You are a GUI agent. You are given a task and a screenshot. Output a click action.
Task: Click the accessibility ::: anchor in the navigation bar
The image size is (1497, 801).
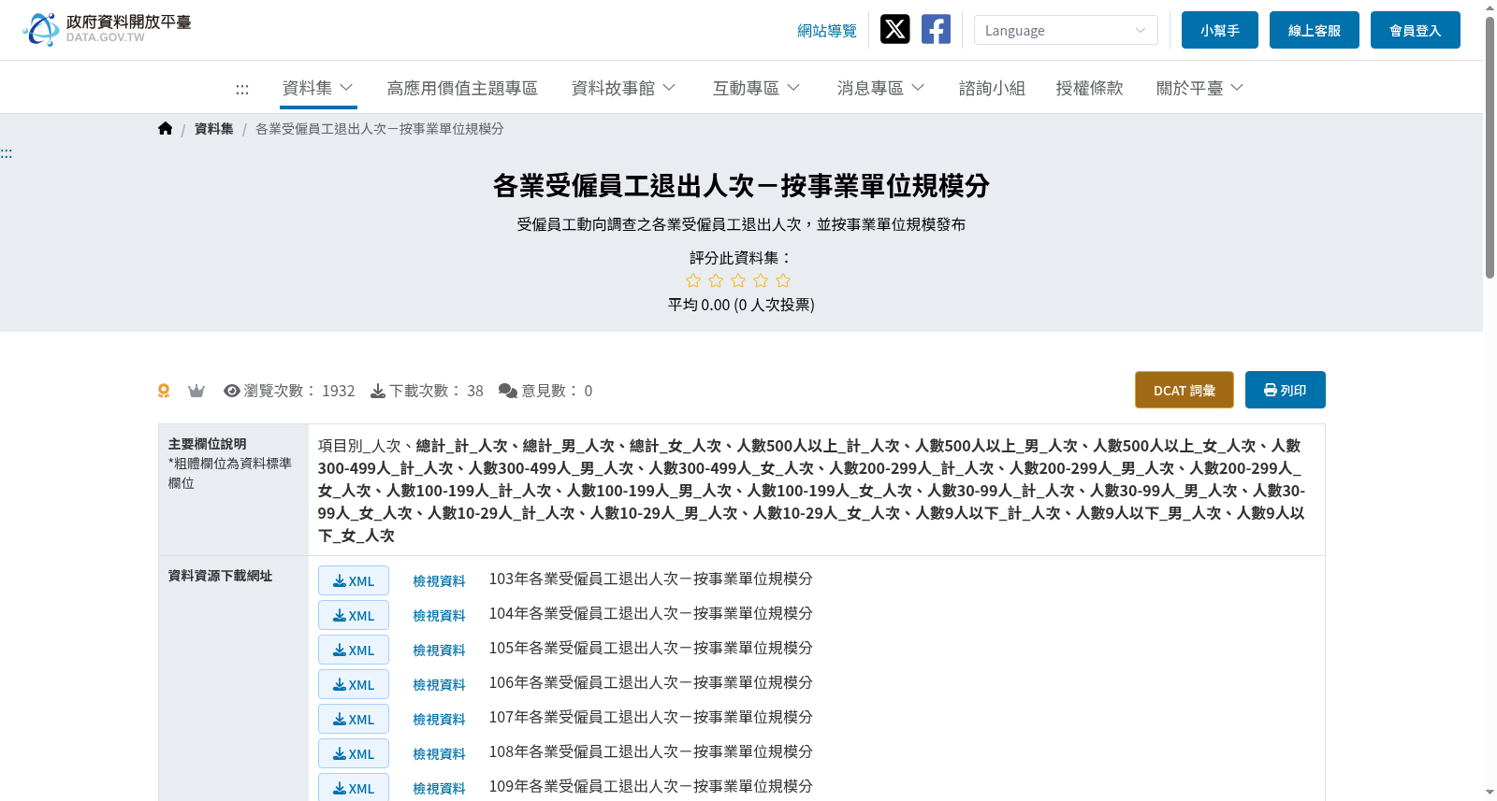[x=242, y=89]
